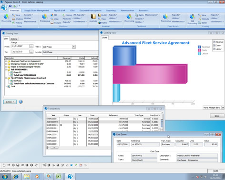The height and width of the screenshot is (180, 225).
Task: Click the Reference field in Line Zoom
Action: [145, 144]
